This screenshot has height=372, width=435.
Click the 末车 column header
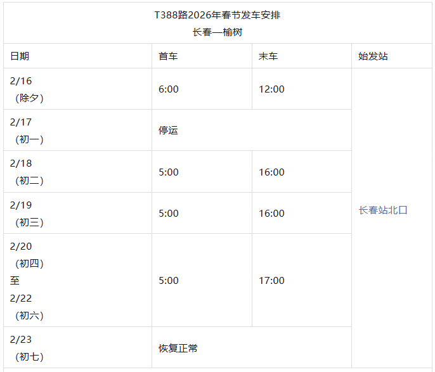[268, 56]
